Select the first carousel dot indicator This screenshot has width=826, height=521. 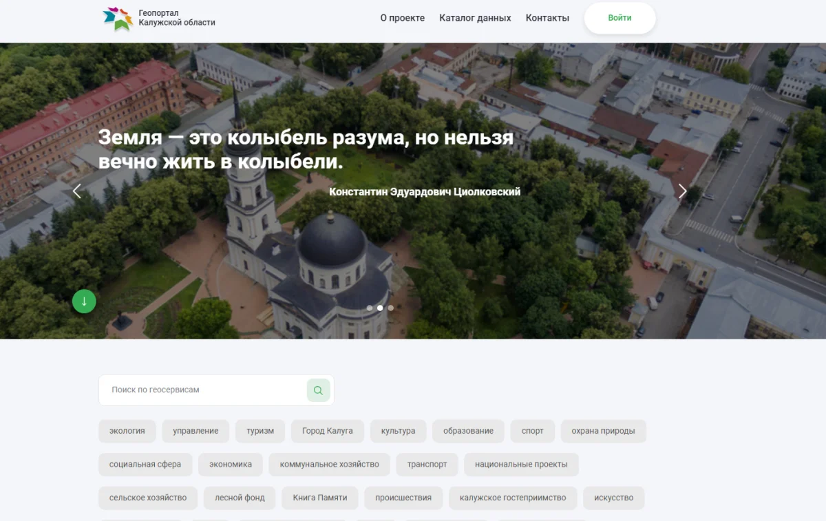tap(370, 308)
